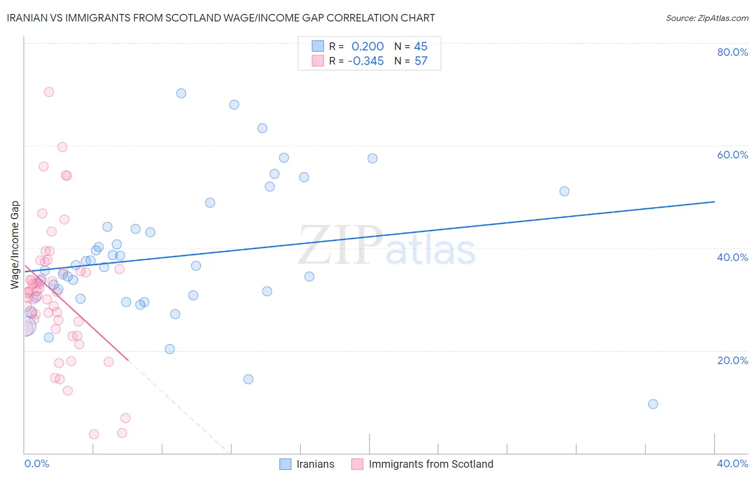Click the pink swatch beside R = -0.345
The width and height of the screenshot is (755, 479).
point(318,61)
